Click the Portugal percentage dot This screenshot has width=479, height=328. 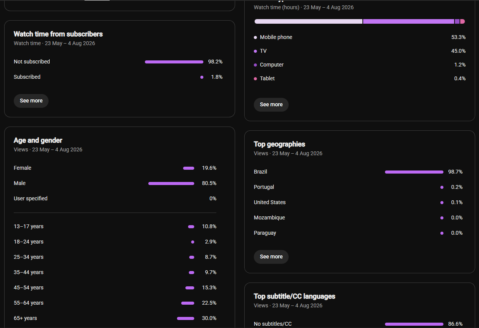click(442, 187)
